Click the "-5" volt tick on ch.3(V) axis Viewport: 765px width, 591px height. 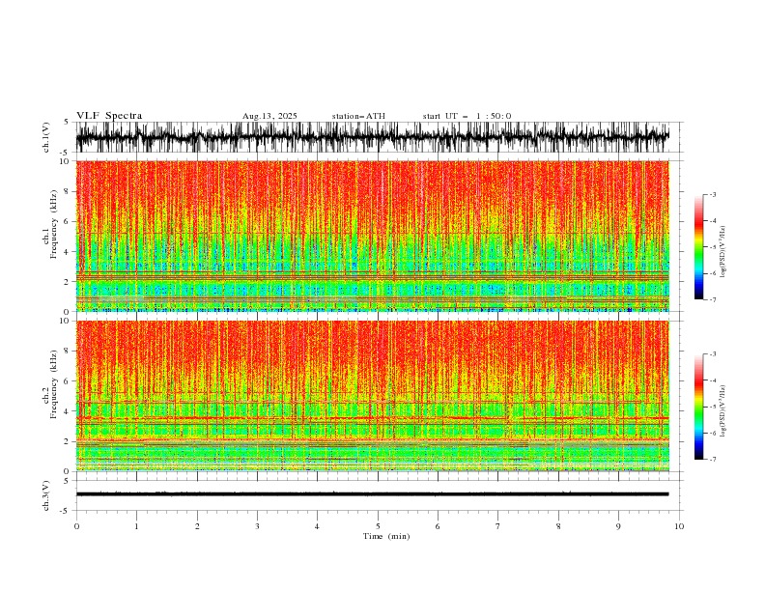[x=65, y=511]
